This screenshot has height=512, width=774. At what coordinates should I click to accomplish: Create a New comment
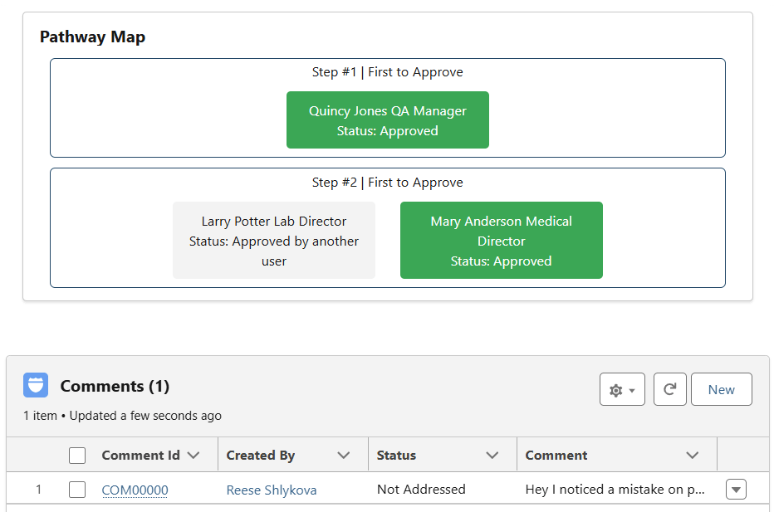point(721,390)
